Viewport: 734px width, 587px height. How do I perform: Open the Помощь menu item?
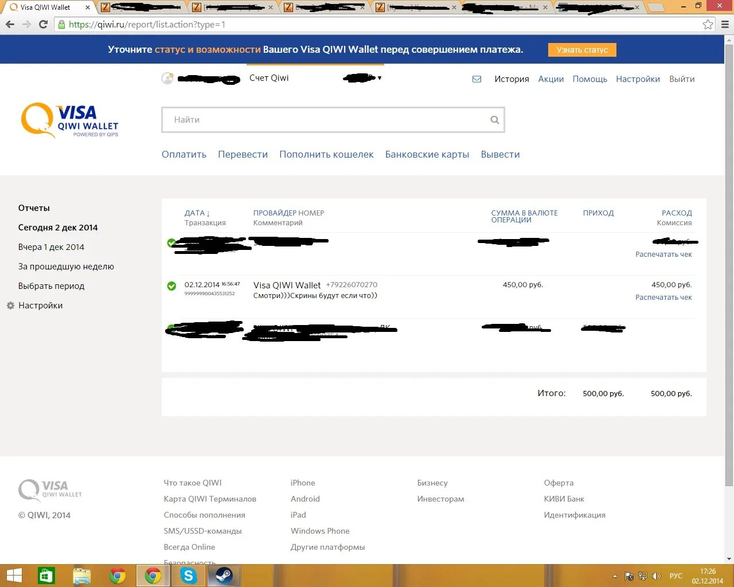click(x=589, y=79)
